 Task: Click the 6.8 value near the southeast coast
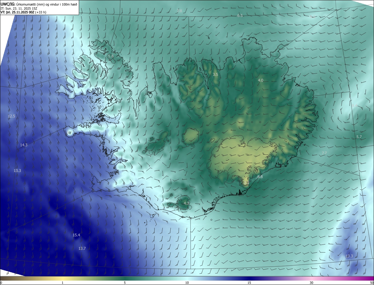pyautogui.click(x=260, y=177)
